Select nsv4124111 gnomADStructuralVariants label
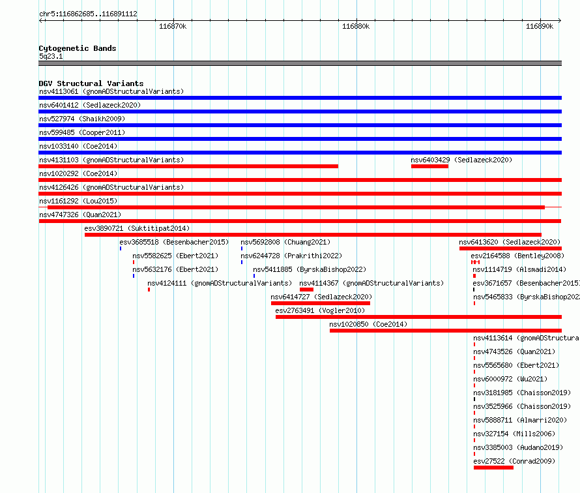This screenshot has height=493, width=580. click(220, 283)
